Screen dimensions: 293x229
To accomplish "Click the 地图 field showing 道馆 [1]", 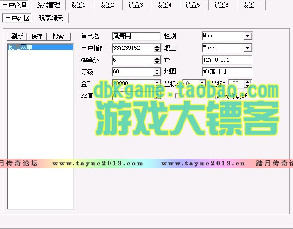I will [227, 72].
